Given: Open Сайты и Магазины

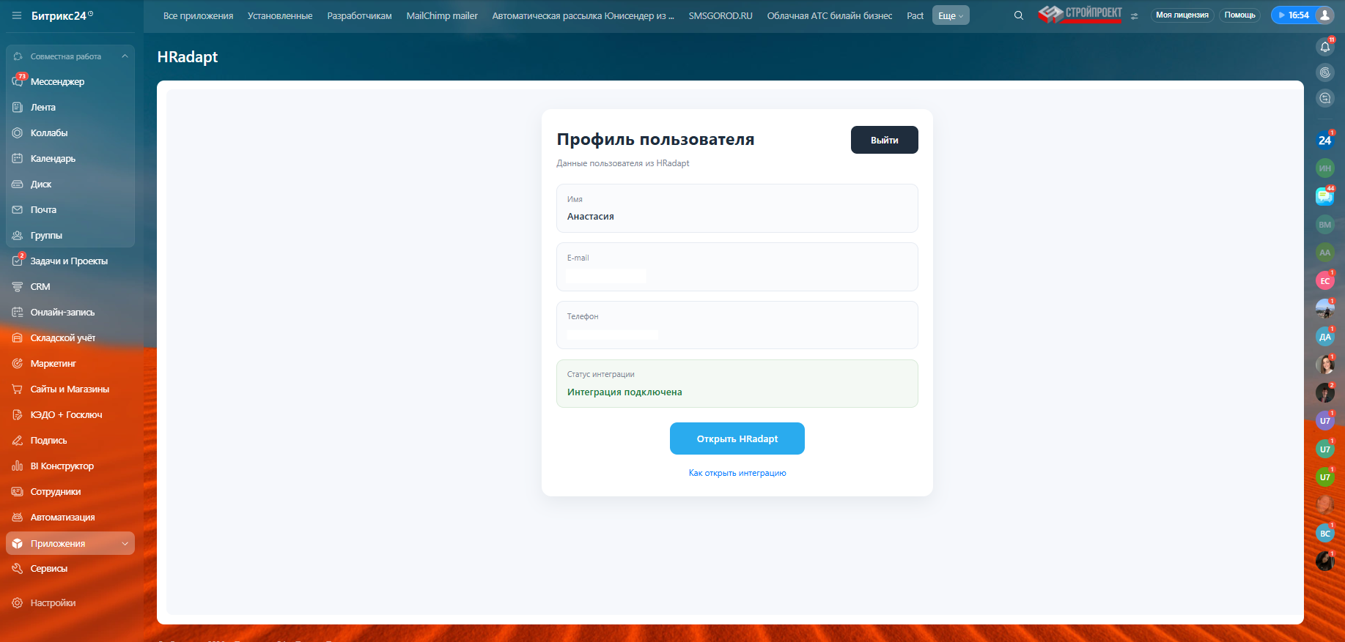Looking at the screenshot, I should (x=70, y=389).
